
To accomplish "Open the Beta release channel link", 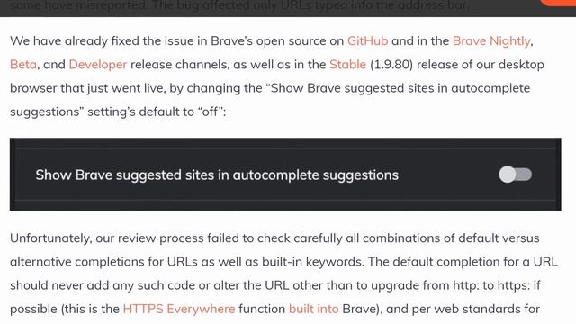I will (x=23, y=65).
